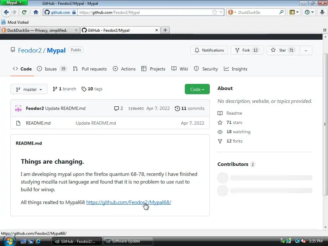
Task: Open the Mypal repository name link
Action: pos(56,50)
